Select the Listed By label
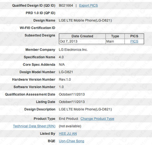Screen dimensions: 152x145 [x=47, y=134]
